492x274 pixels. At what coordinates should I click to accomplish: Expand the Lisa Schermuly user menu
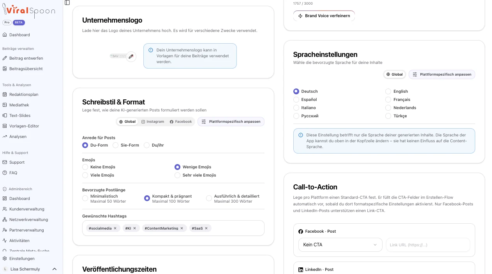(55, 269)
